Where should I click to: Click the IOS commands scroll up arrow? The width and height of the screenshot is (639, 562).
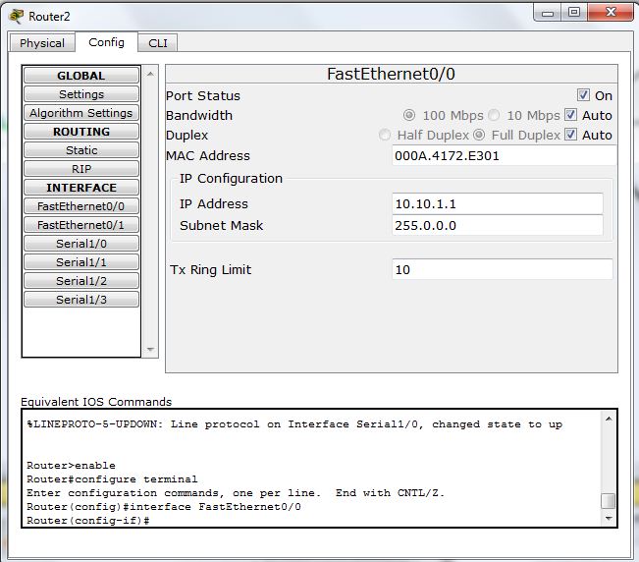click(609, 419)
